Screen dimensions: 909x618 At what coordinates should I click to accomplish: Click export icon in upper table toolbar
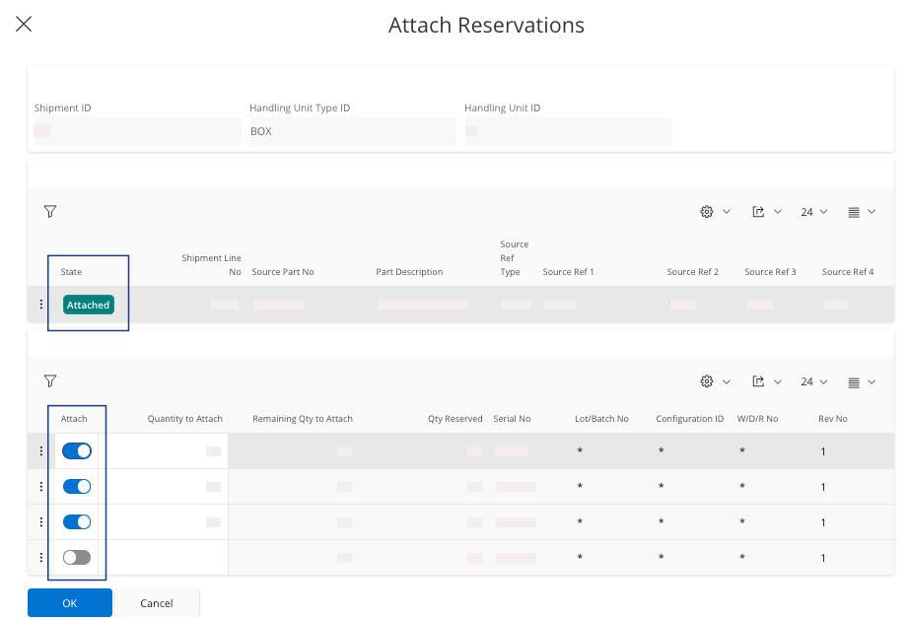coord(759,212)
